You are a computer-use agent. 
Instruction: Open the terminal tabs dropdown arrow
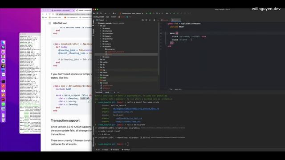coord(118,92)
